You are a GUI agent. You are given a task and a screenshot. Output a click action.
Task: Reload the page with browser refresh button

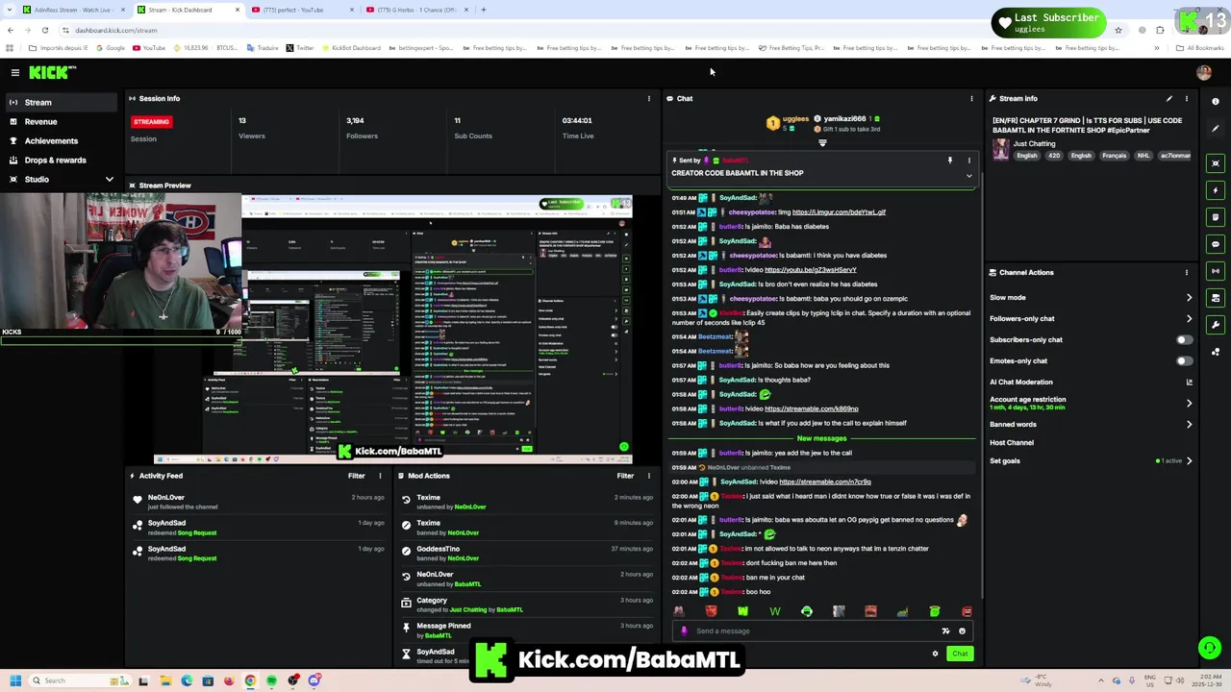pos(44,30)
